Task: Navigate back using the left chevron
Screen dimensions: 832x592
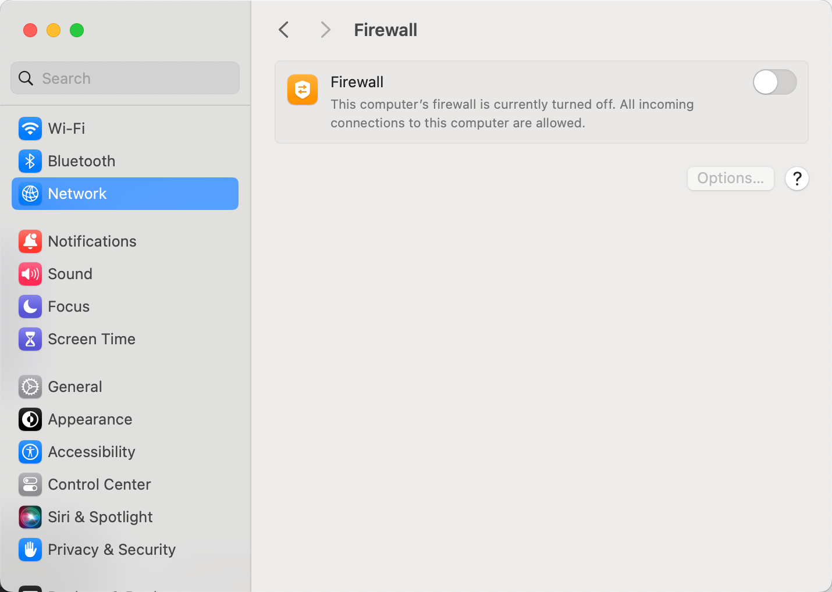Action: click(283, 29)
